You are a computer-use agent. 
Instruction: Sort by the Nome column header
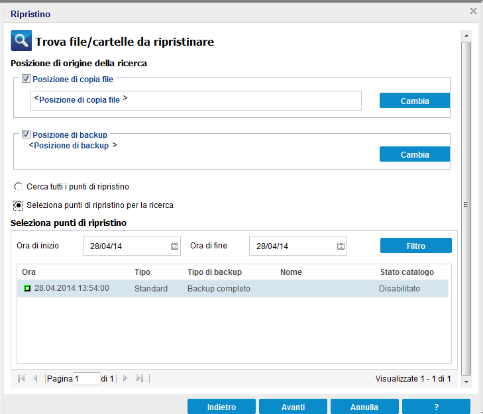291,272
